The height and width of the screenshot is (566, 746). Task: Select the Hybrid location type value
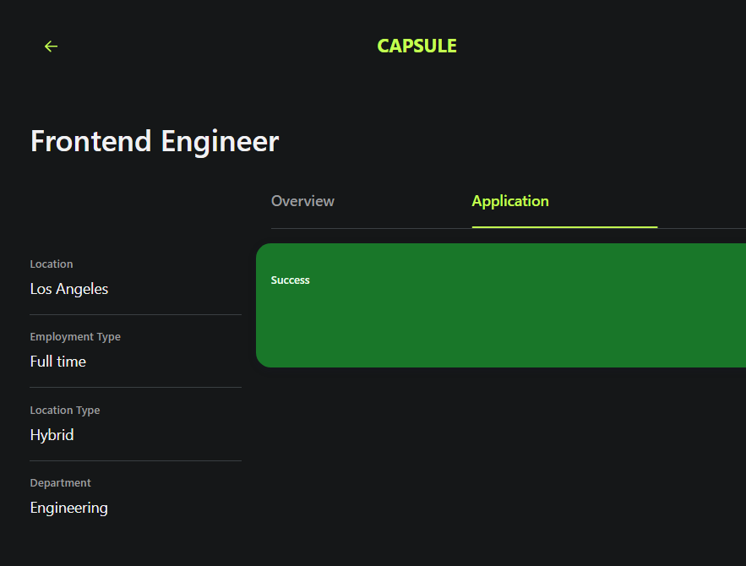[x=52, y=435]
